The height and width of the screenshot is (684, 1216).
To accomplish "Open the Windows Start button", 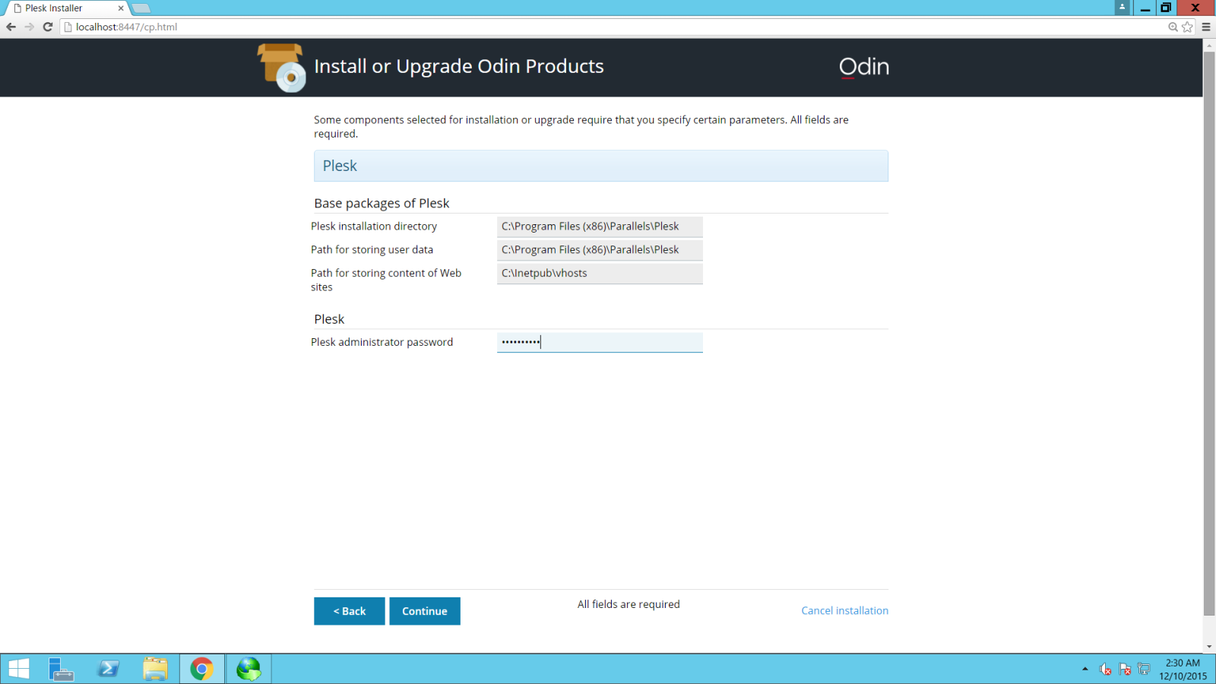I will (19, 669).
